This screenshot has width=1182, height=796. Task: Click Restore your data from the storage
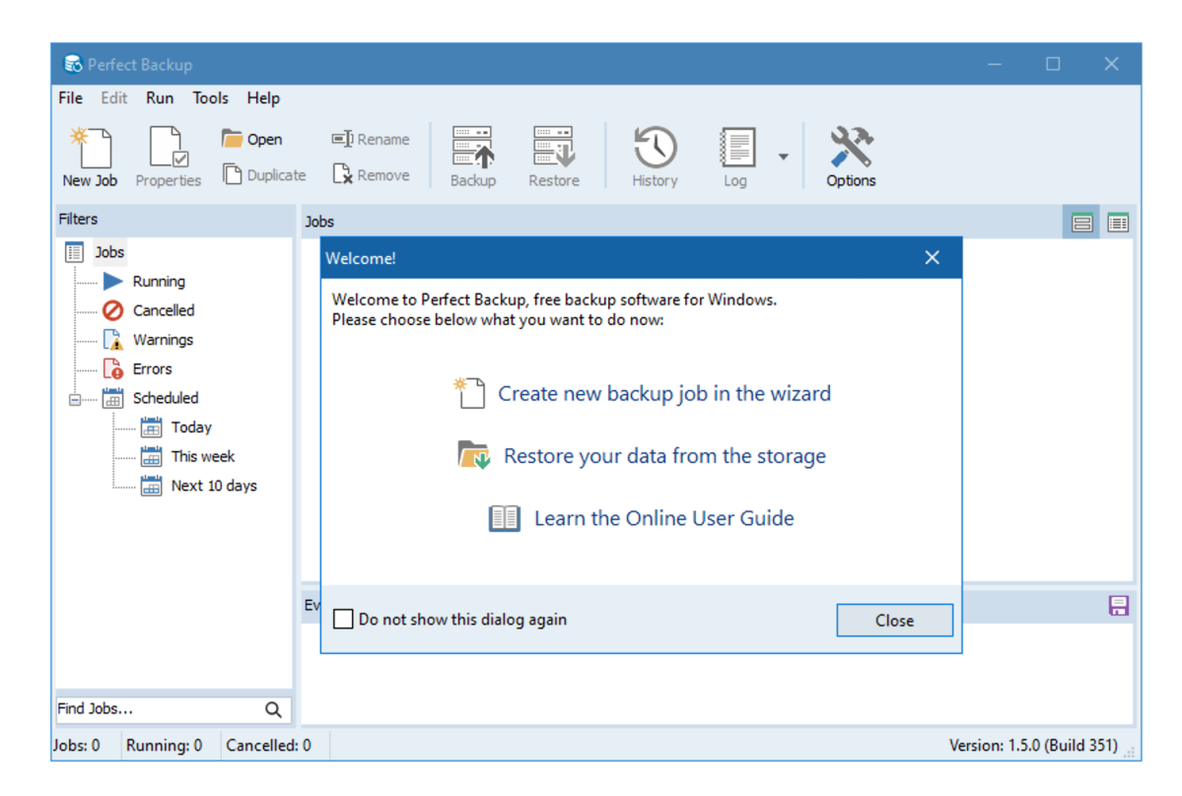pyautogui.click(x=664, y=456)
